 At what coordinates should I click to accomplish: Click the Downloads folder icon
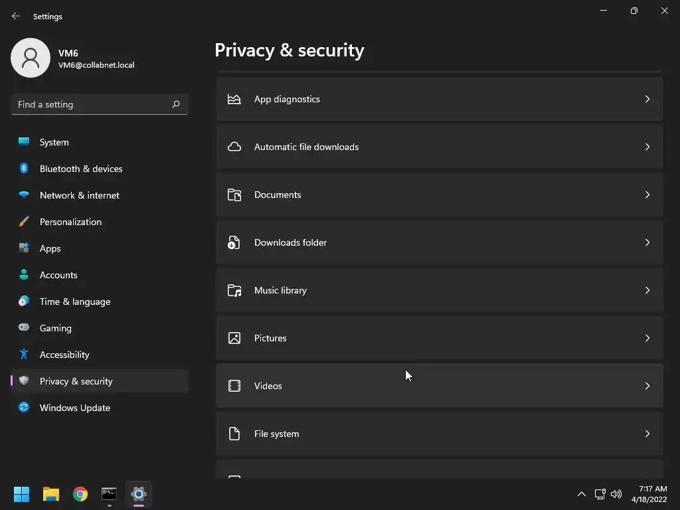click(234, 242)
